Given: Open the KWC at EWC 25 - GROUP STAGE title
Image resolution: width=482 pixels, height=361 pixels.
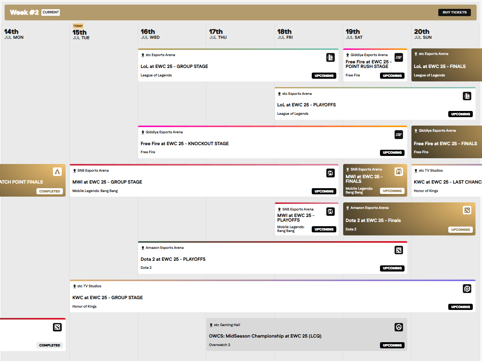Looking at the screenshot, I should [x=108, y=298].
